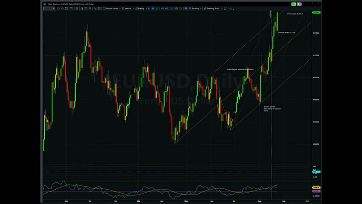Switch to the OHLC bar chart style
The height and width of the screenshot is (204, 362).
point(149,8)
